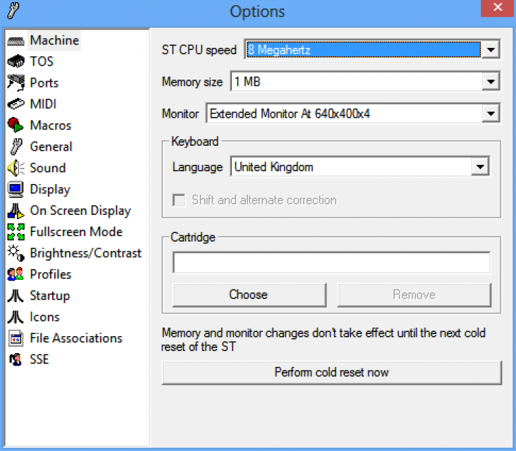Click the Choose cartridge button
Image resolution: width=516 pixels, height=451 pixels.
(x=249, y=295)
